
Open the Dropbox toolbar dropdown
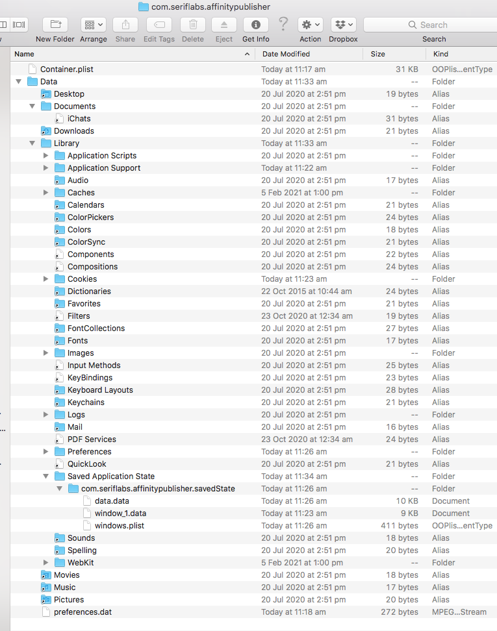tap(343, 25)
